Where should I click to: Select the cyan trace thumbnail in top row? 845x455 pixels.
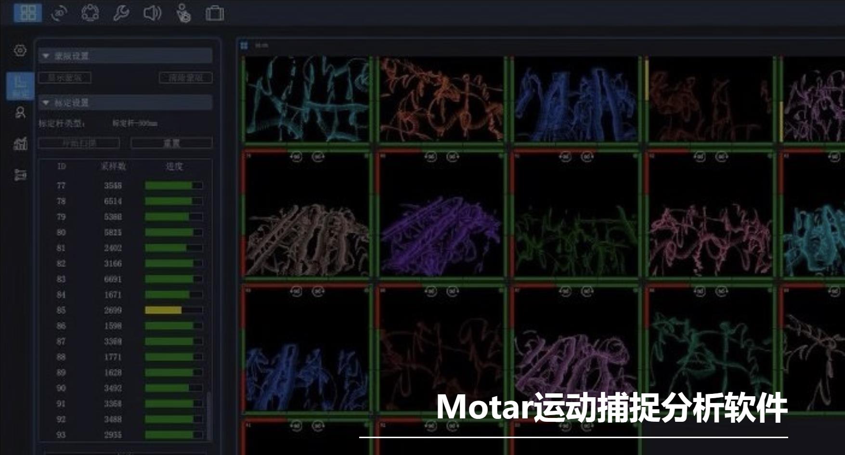[307, 100]
